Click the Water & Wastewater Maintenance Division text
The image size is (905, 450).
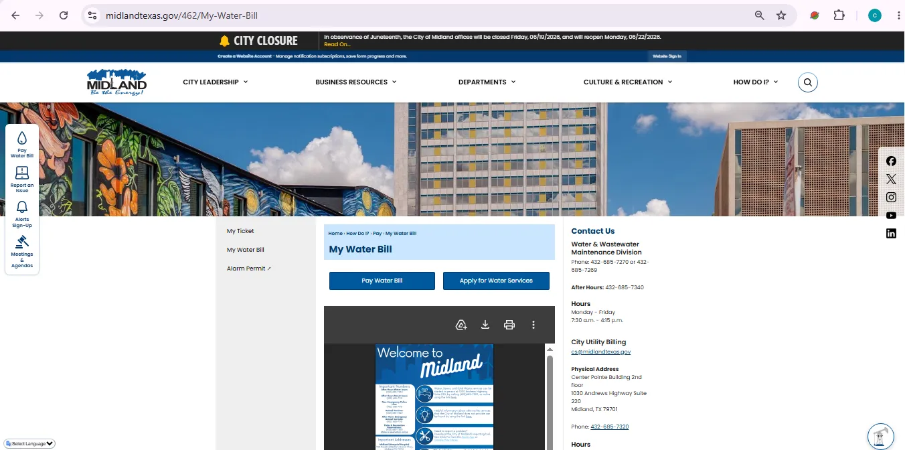[606, 248]
